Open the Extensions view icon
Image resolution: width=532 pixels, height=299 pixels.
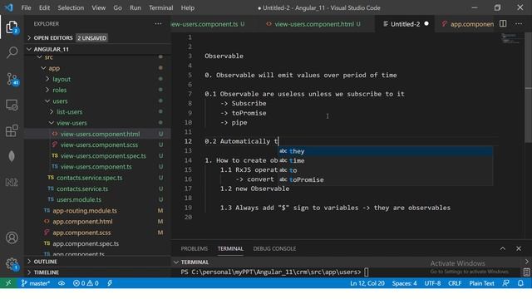[x=12, y=131]
